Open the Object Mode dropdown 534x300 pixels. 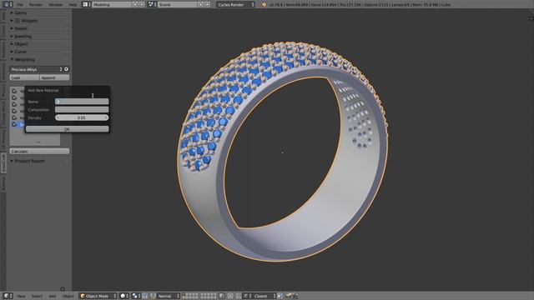98,296
